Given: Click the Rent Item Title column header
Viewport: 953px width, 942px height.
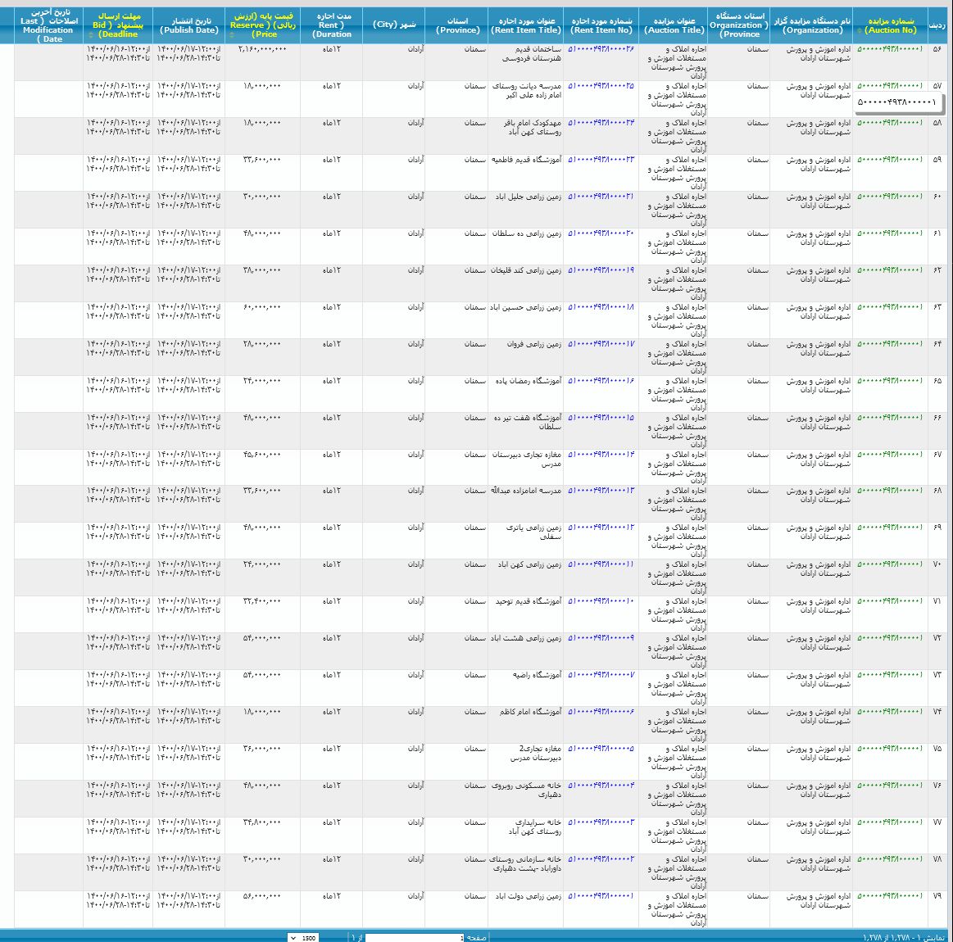Looking at the screenshot, I should (x=526, y=25).
